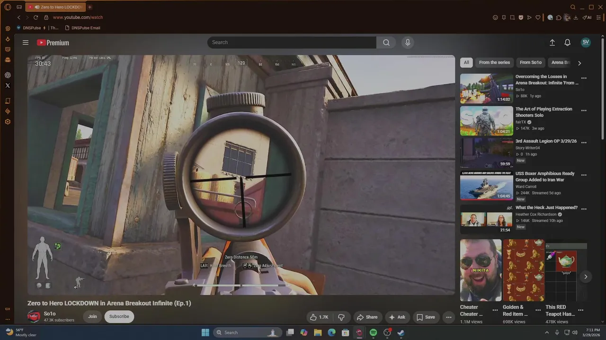Switch to the Zero to Hero browser tab

[x=55, y=7]
